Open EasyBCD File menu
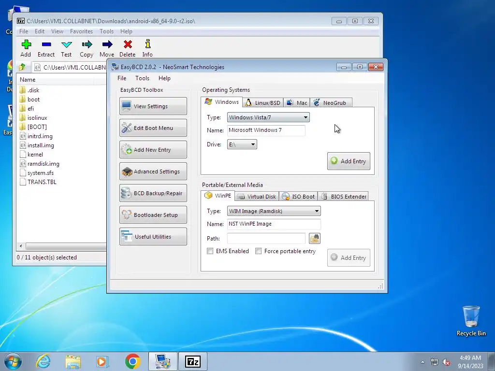Screen dimensions: 495x371 click(x=122, y=78)
